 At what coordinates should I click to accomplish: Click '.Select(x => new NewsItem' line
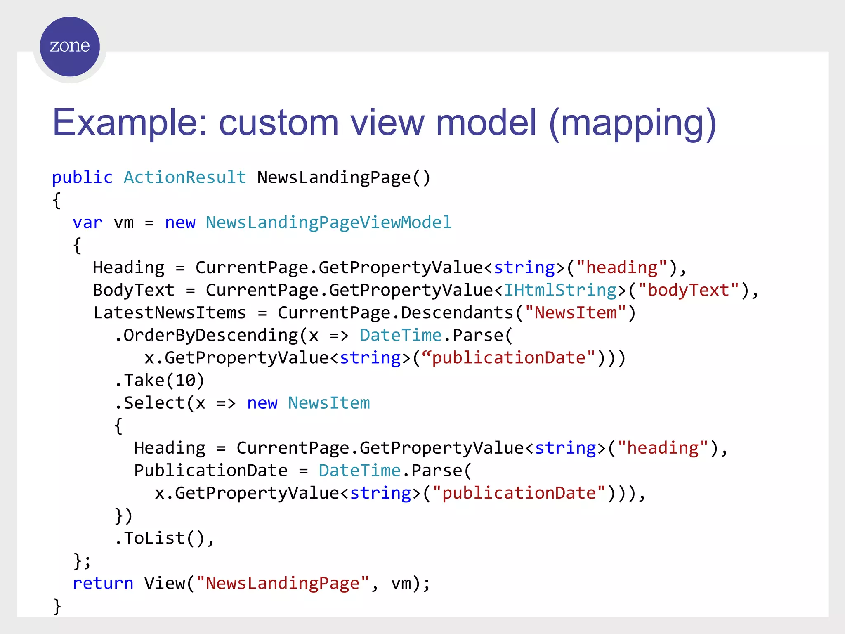click(x=243, y=403)
